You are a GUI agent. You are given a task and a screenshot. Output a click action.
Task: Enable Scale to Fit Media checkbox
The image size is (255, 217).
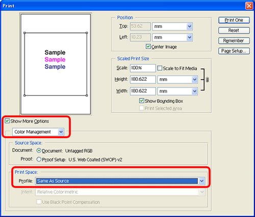click(x=160, y=68)
